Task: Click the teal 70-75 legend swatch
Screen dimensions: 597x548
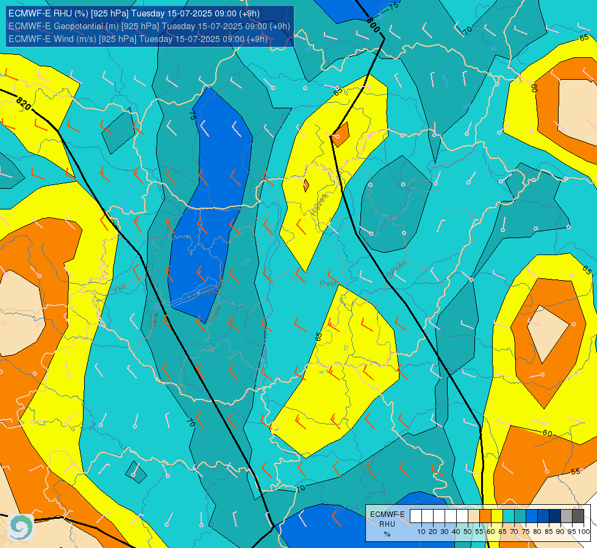Action: click(520, 516)
